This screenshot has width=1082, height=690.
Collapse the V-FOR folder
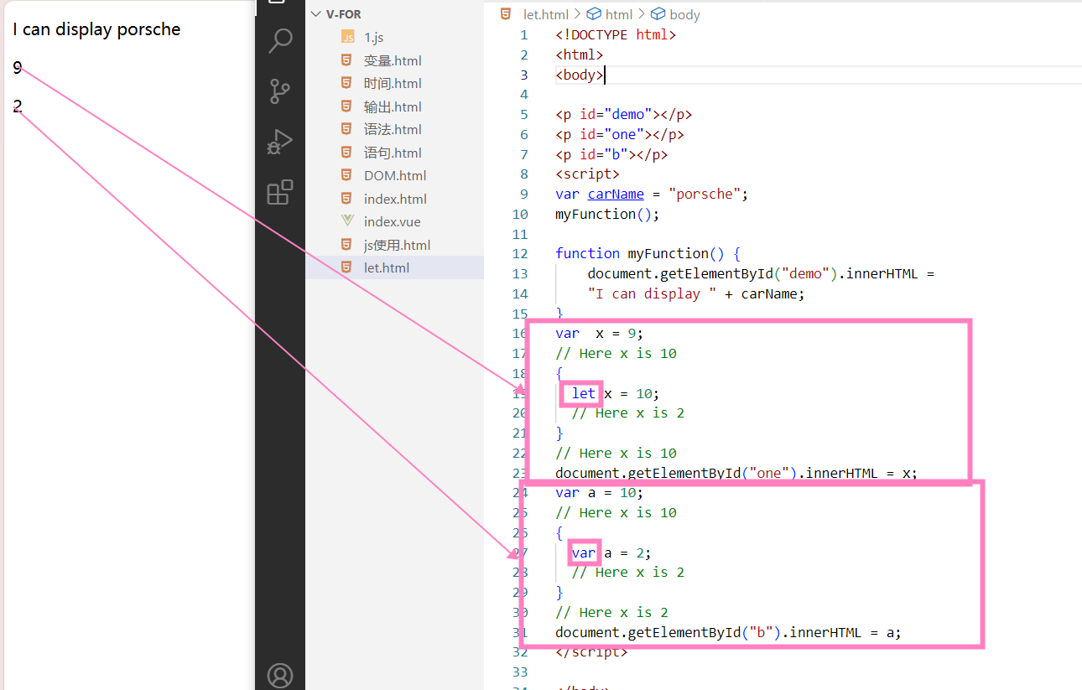point(315,13)
